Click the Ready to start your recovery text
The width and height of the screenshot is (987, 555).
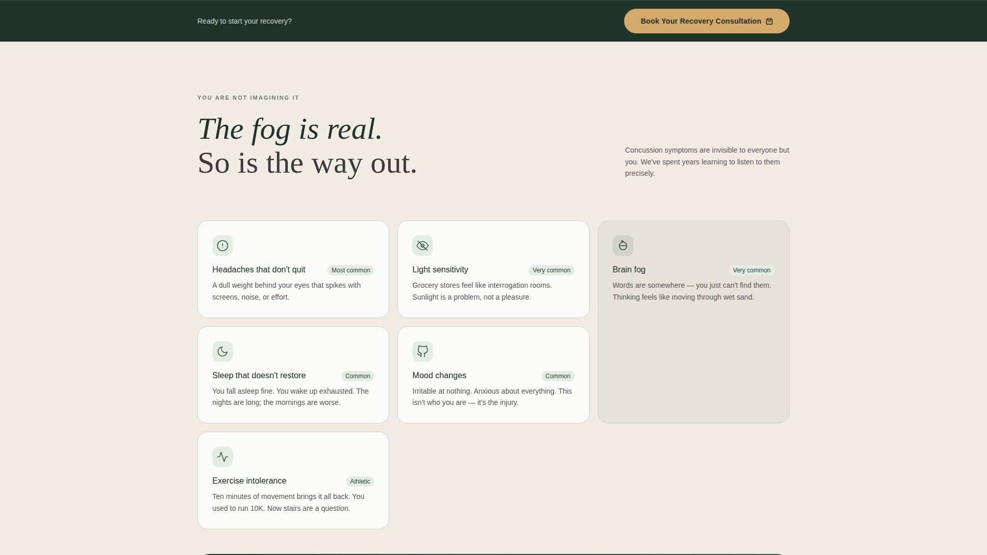click(x=244, y=21)
